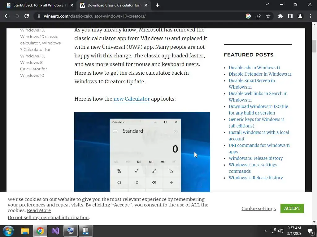Image resolution: width=317 pixels, height=237 pixels.
Task: Open the Chrome profile icon
Action: [x=300, y=16]
